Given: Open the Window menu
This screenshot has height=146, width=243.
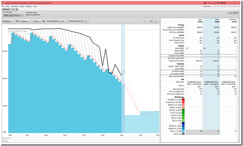Looking at the screenshot, I should (29, 6).
